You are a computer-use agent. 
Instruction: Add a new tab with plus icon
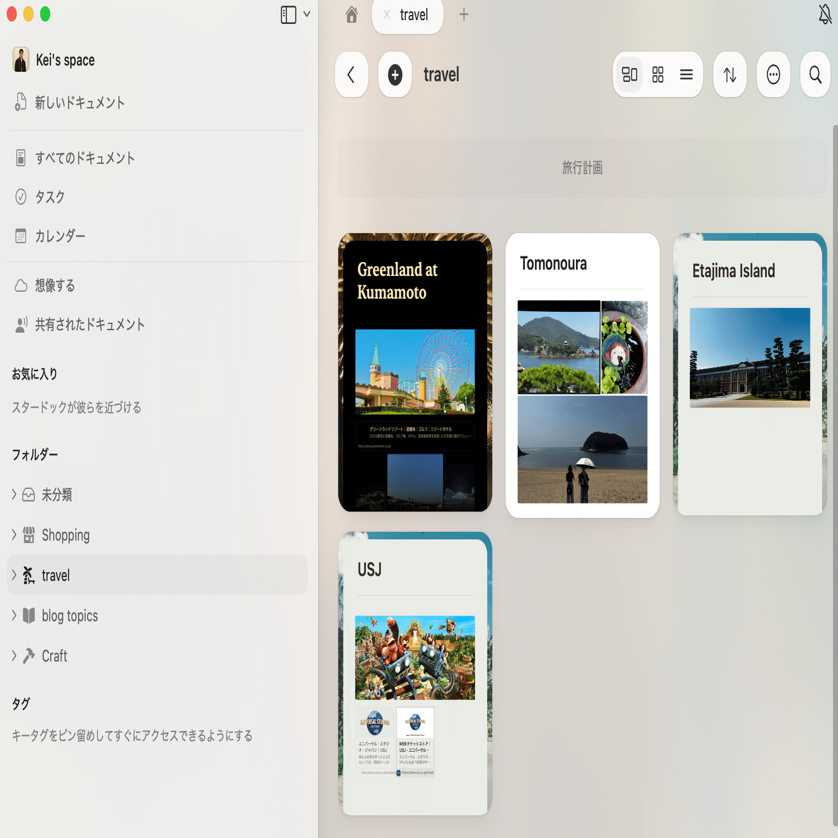tap(464, 14)
